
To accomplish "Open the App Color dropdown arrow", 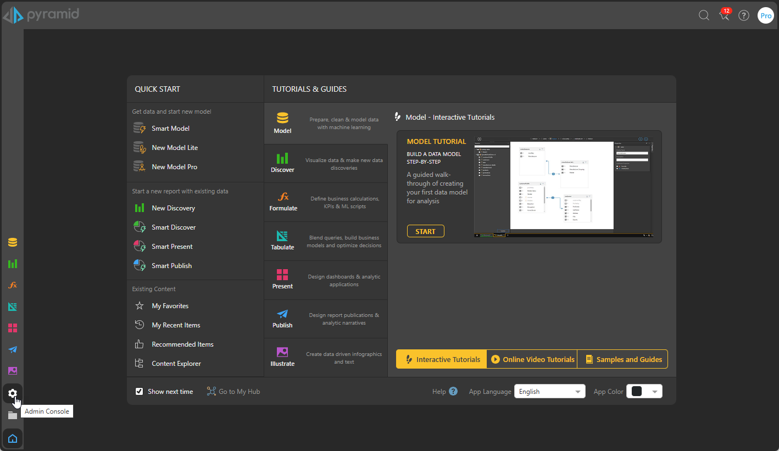I will [x=654, y=392].
